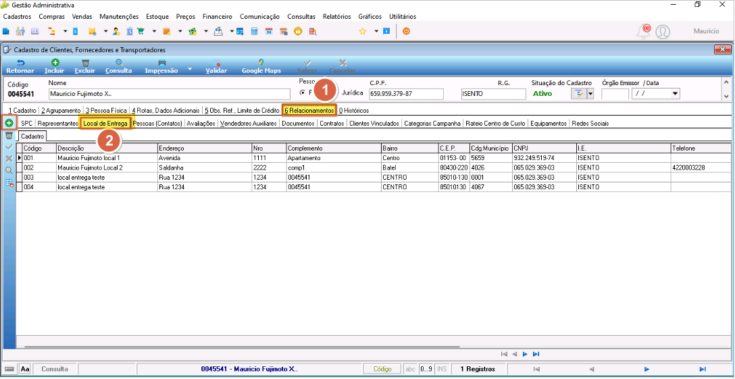
Task: Click the Retornar button
Action: (20, 66)
